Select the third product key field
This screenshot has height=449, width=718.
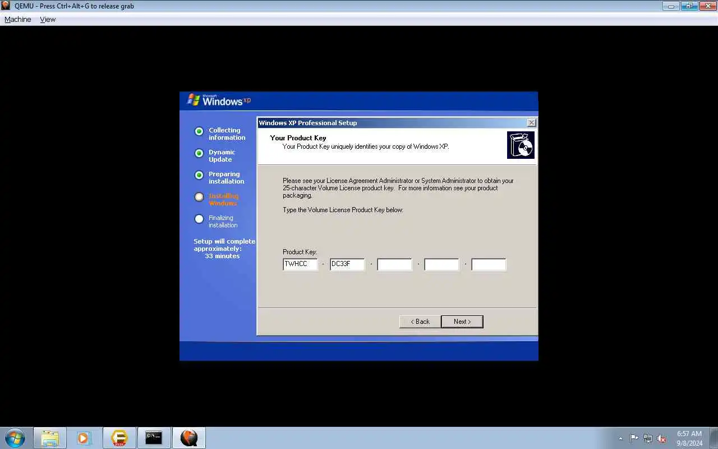coord(395,264)
